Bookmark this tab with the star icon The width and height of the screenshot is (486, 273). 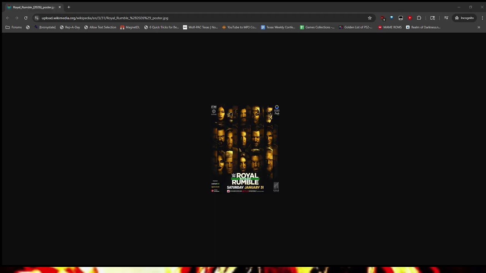(370, 18)
